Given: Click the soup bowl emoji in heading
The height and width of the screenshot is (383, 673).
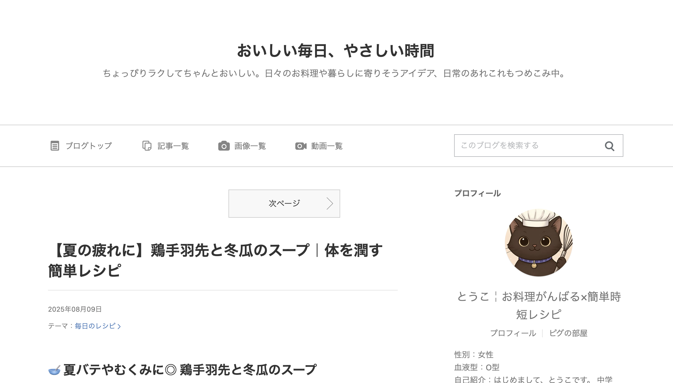Looking at the screenshot, I should 54,370.
